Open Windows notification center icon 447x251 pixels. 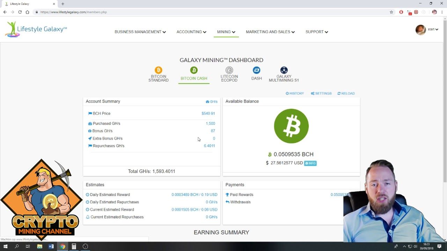[x=439, y=246]
